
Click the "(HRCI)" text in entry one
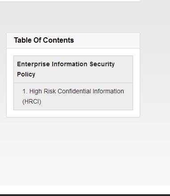point(32,101)
